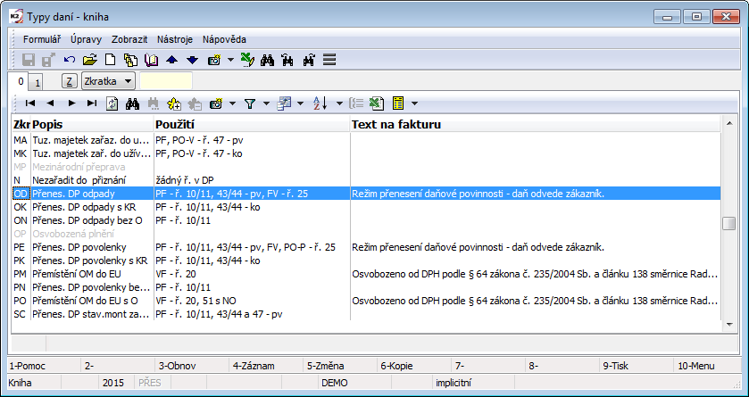Expand dropdown arrow beside yellow list icon

[x=414, y=103]
